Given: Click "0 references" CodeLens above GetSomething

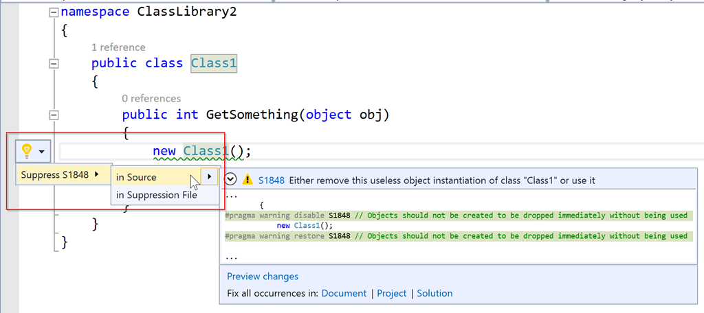Looking at the screenshot, I should (151, 98).
